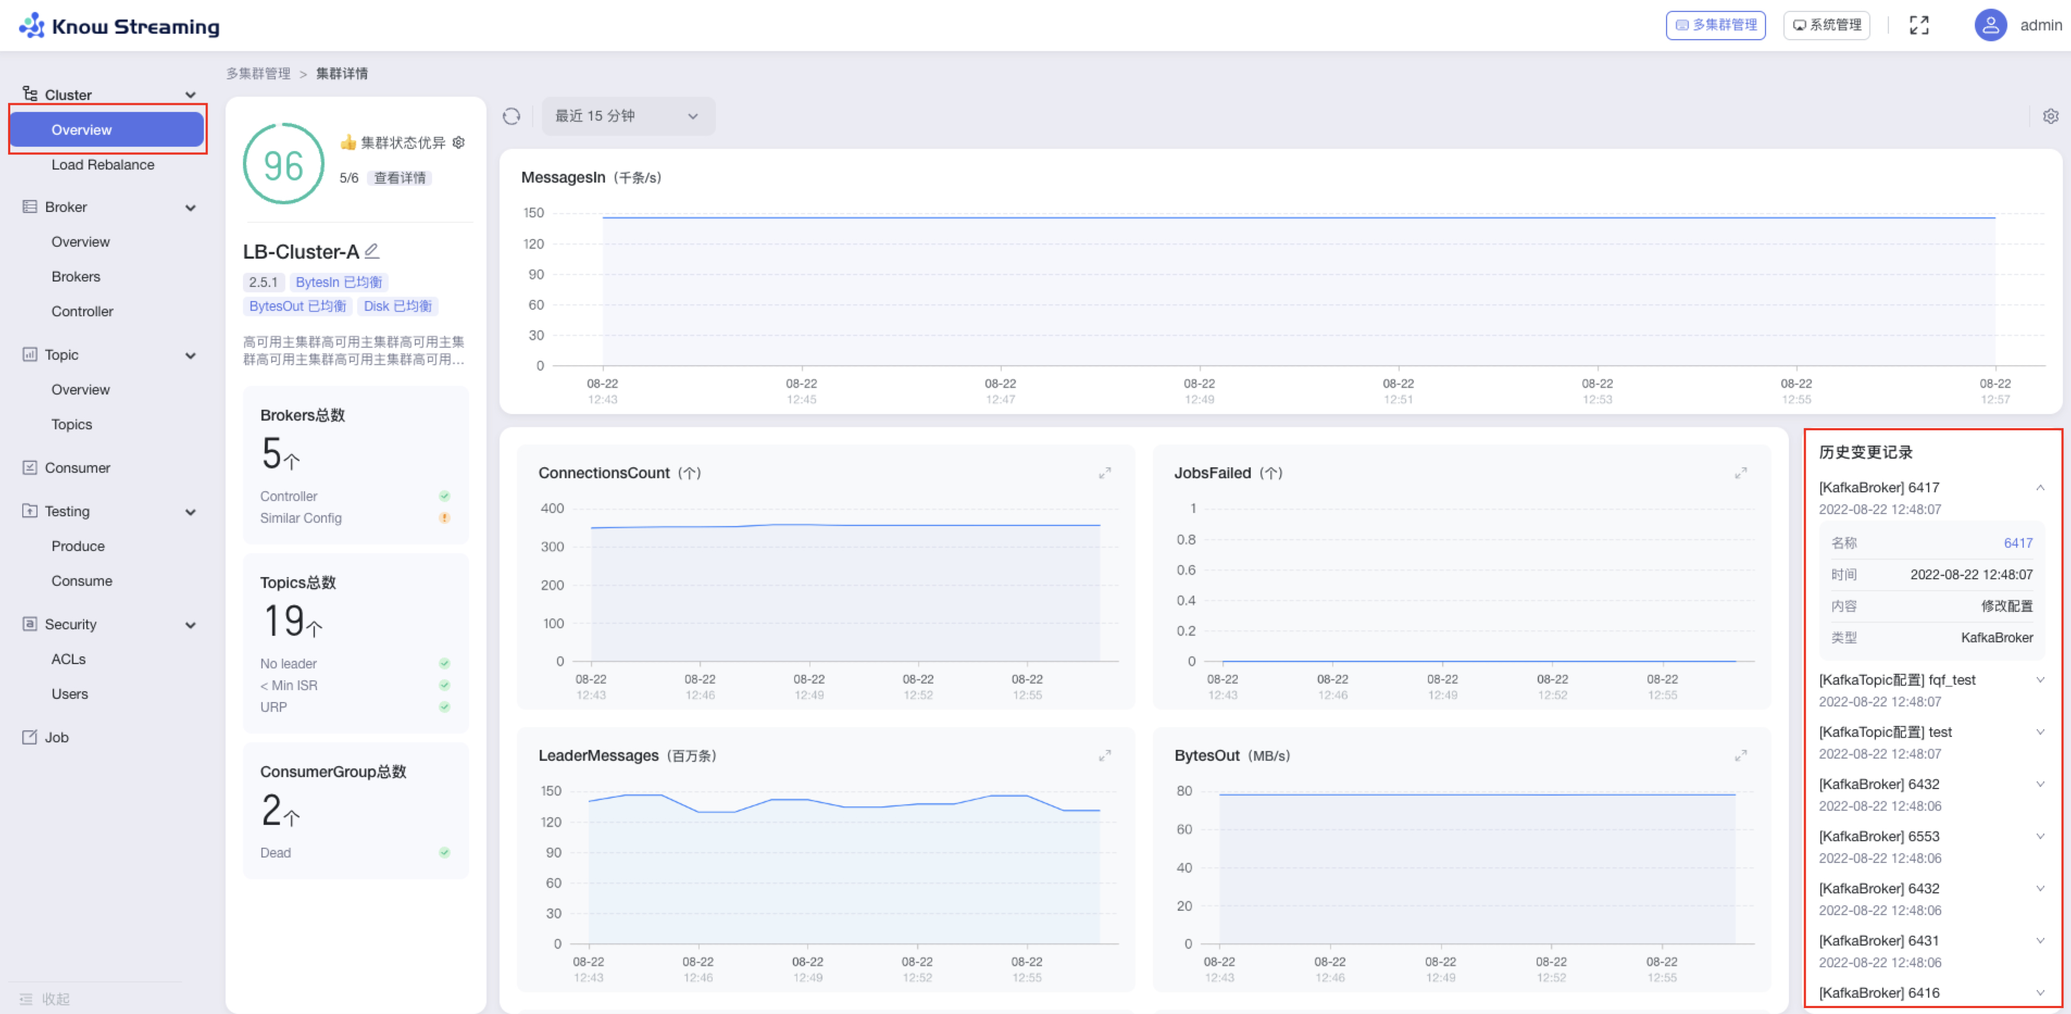Edit cluster name LB-Cluster-A pencil icon
Viewport: 2071px width, 1014px height.
pos(371,252)
